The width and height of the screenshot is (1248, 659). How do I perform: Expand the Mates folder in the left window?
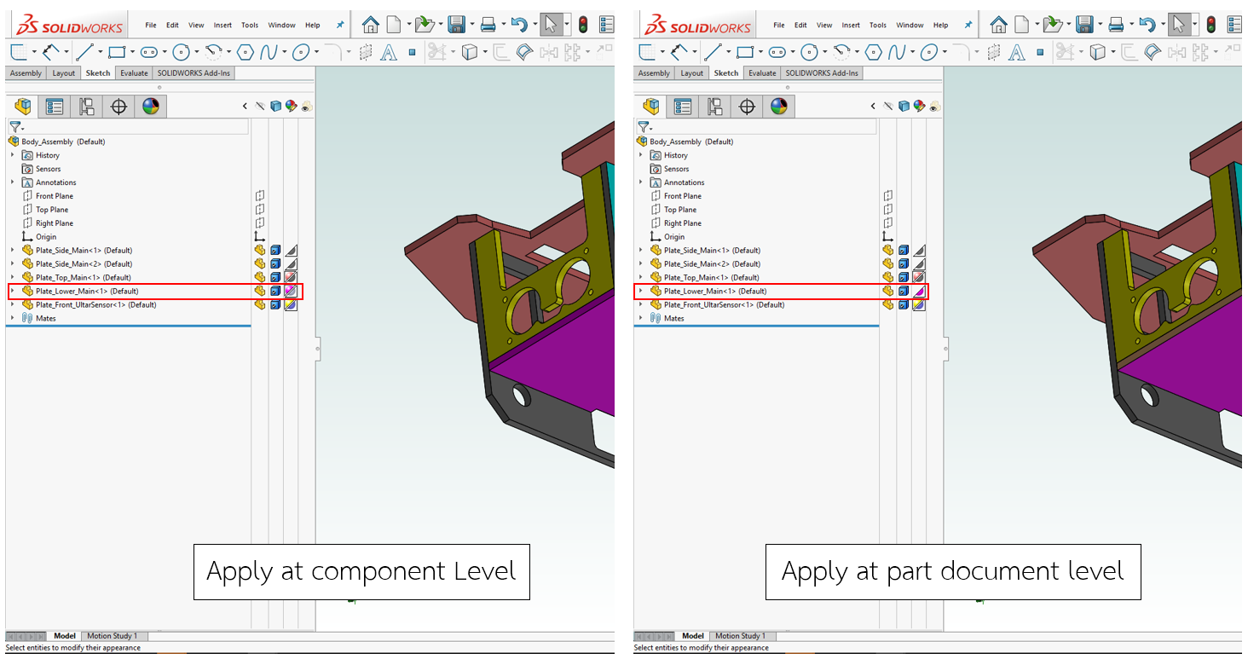point(13,319)
